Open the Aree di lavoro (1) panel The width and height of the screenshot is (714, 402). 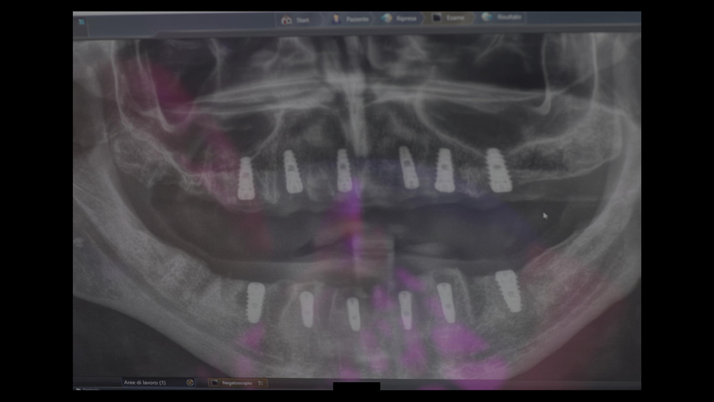145,383
